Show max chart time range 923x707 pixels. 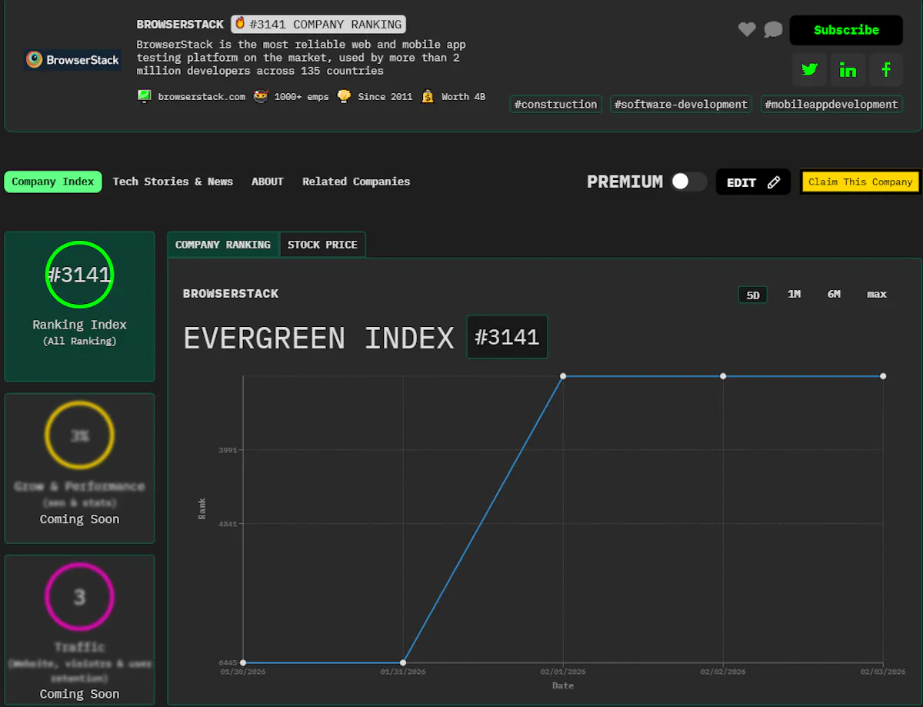coord(877,295)
